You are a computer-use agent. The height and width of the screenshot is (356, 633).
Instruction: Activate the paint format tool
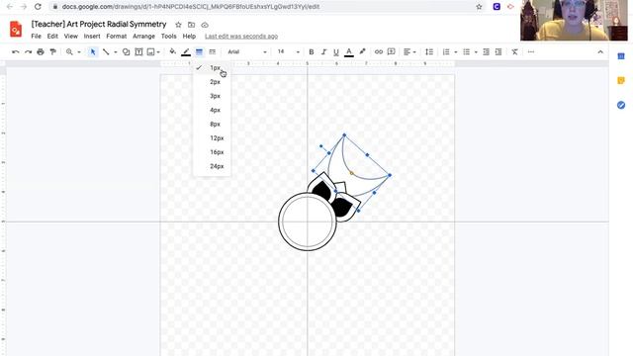tap(52, 52)
